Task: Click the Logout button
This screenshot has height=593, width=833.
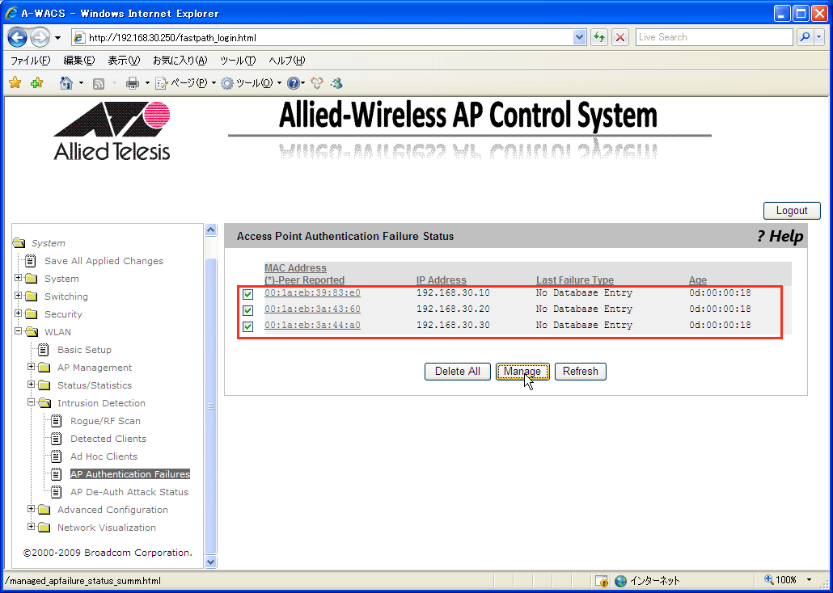Action: pyautogui.click(x=792, y=211)
